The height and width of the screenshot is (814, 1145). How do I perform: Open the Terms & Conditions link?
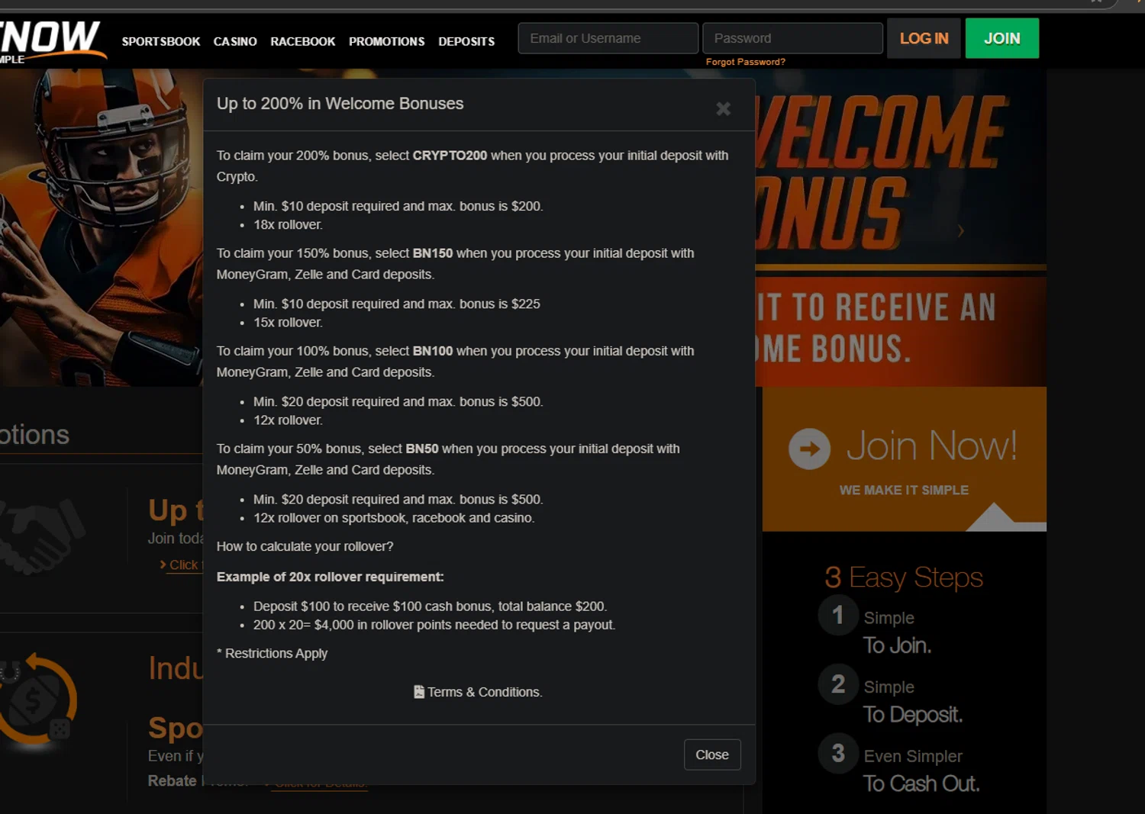485,692
